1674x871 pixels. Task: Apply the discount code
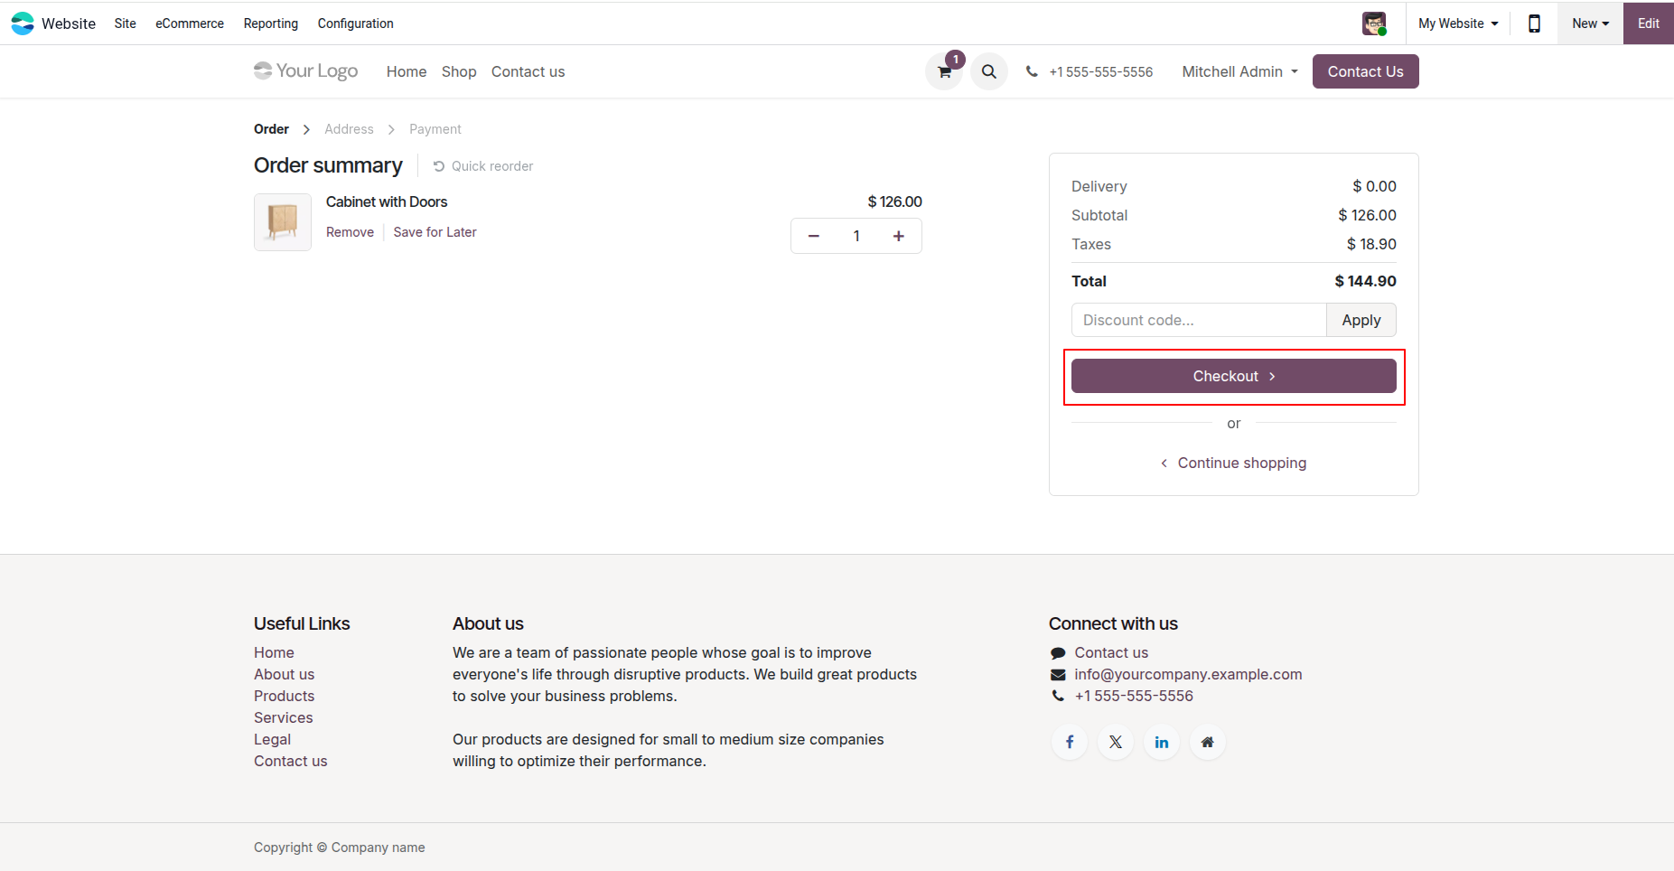[x=1361, y=320]
